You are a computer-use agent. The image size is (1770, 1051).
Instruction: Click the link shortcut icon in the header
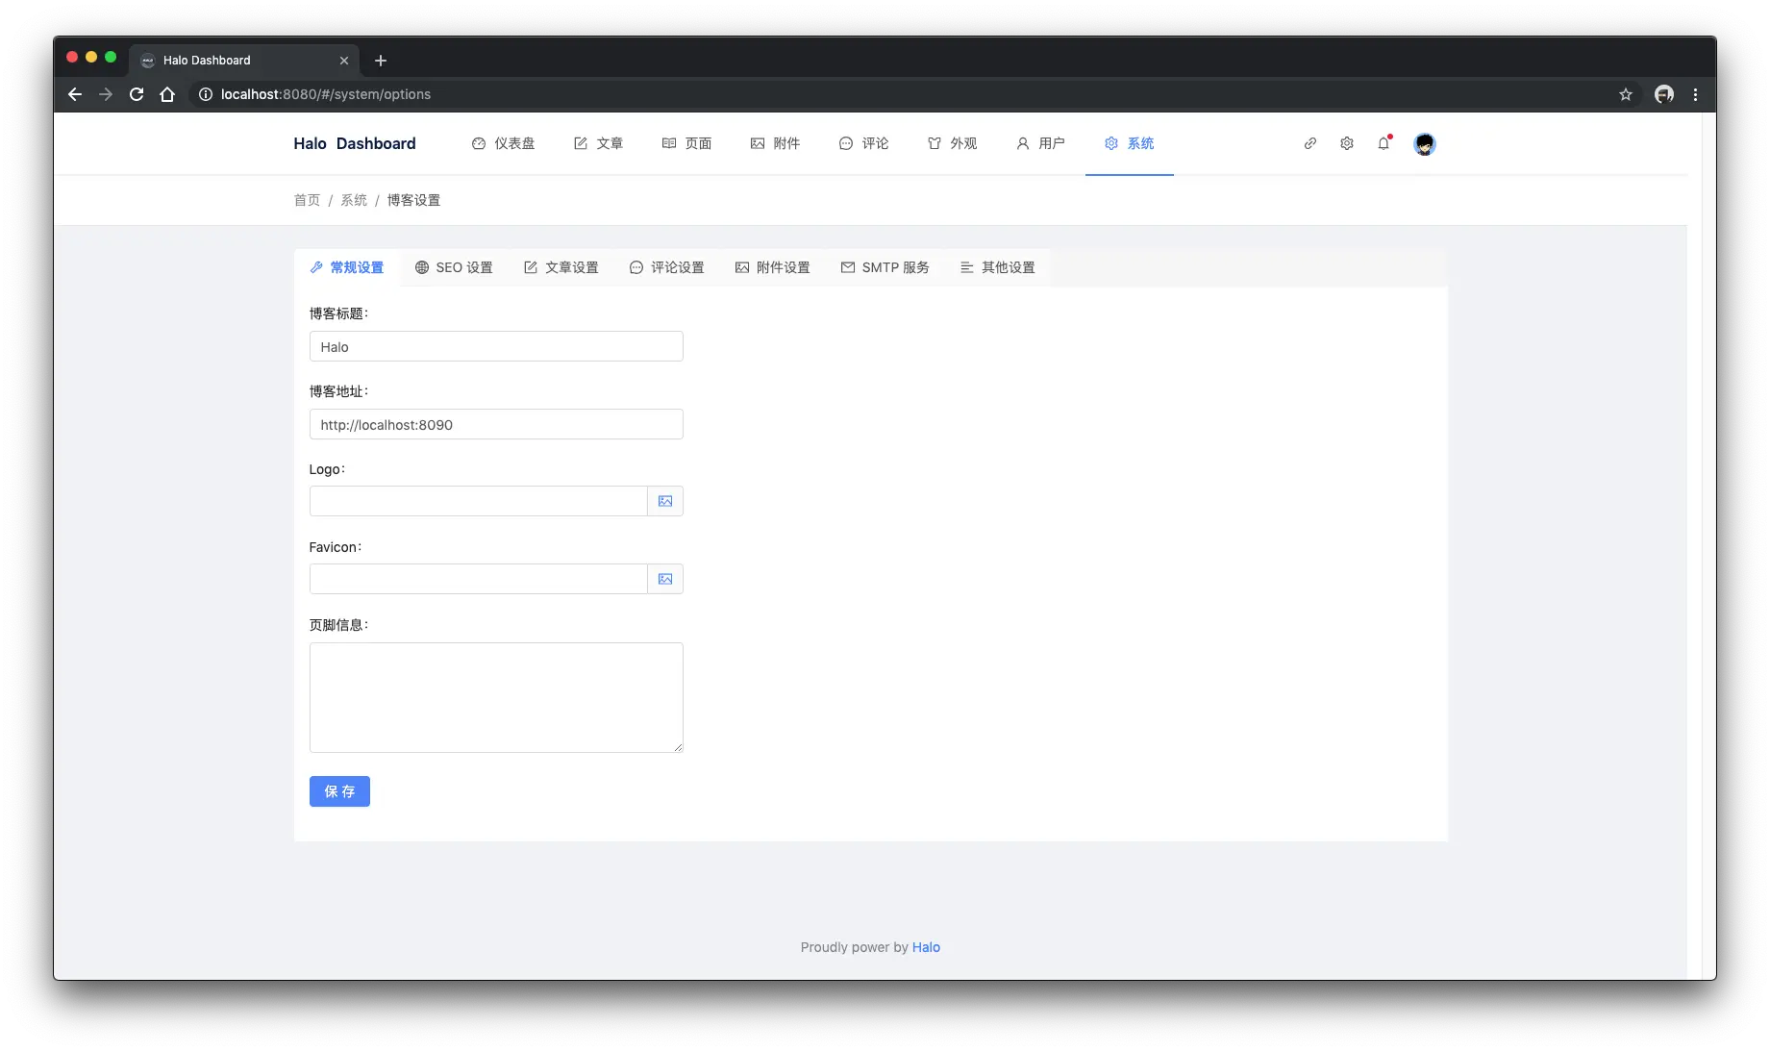1309,142
